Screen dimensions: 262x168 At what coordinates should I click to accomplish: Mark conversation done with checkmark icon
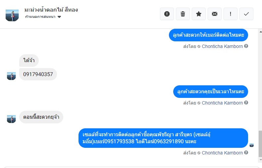246,14
